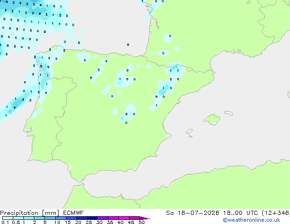
Task: Select the 10–15 mm legend swatch
Action: tap(60, 218)
